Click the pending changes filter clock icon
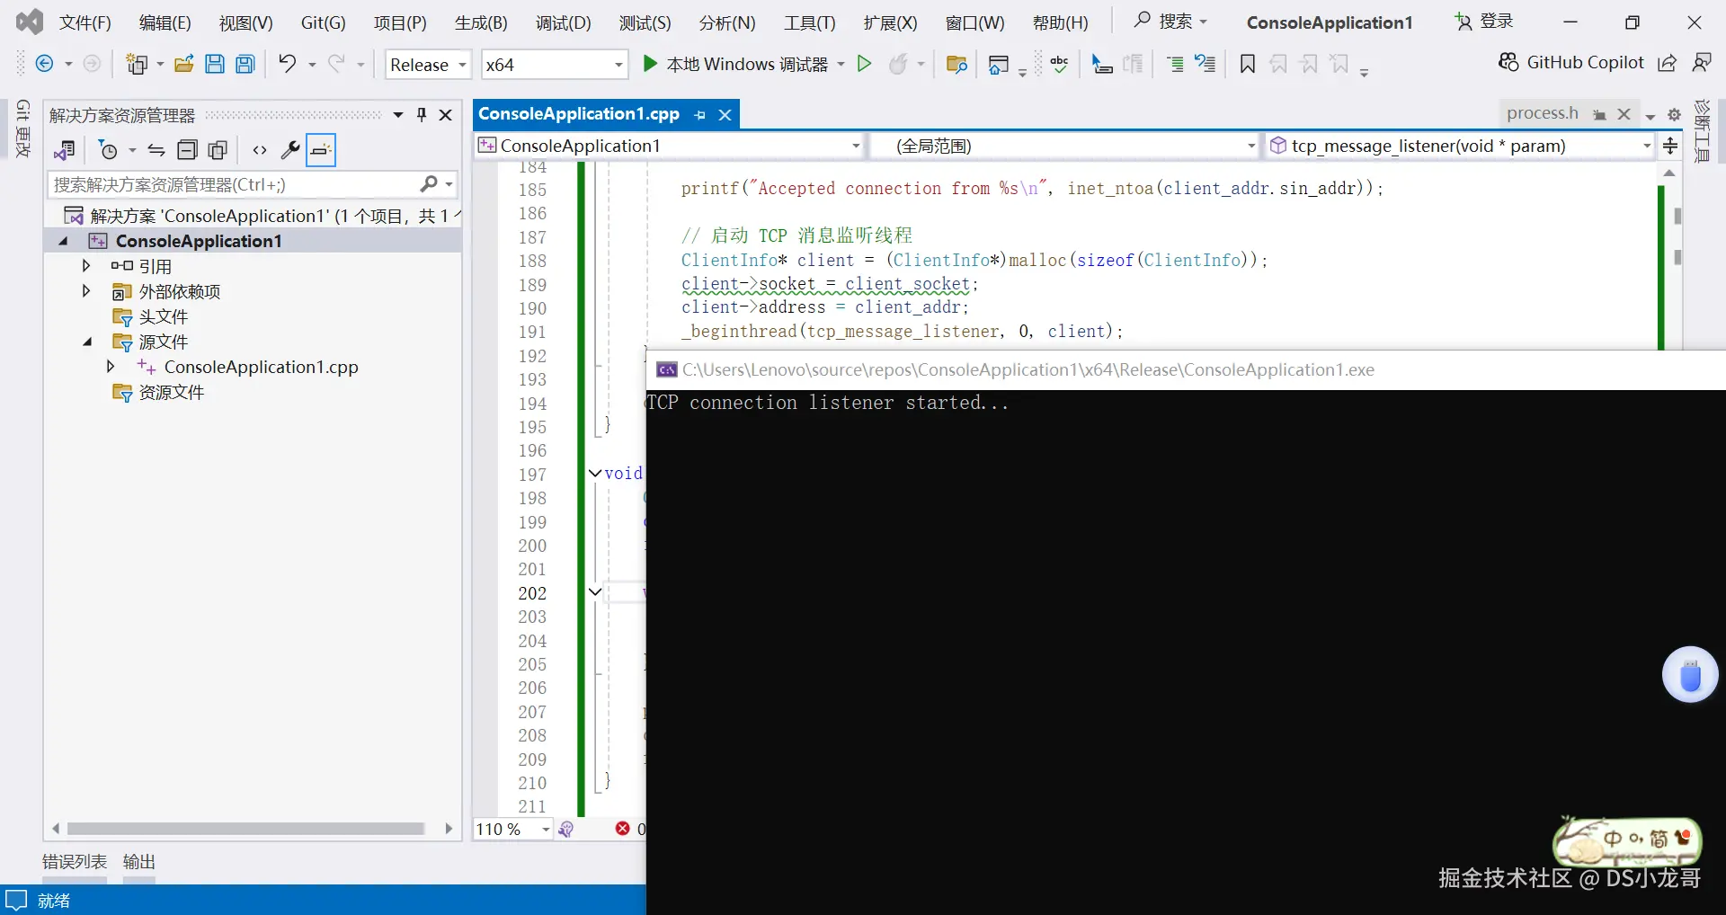Viewport: 1726px width, 915px height. pos(108,150)
